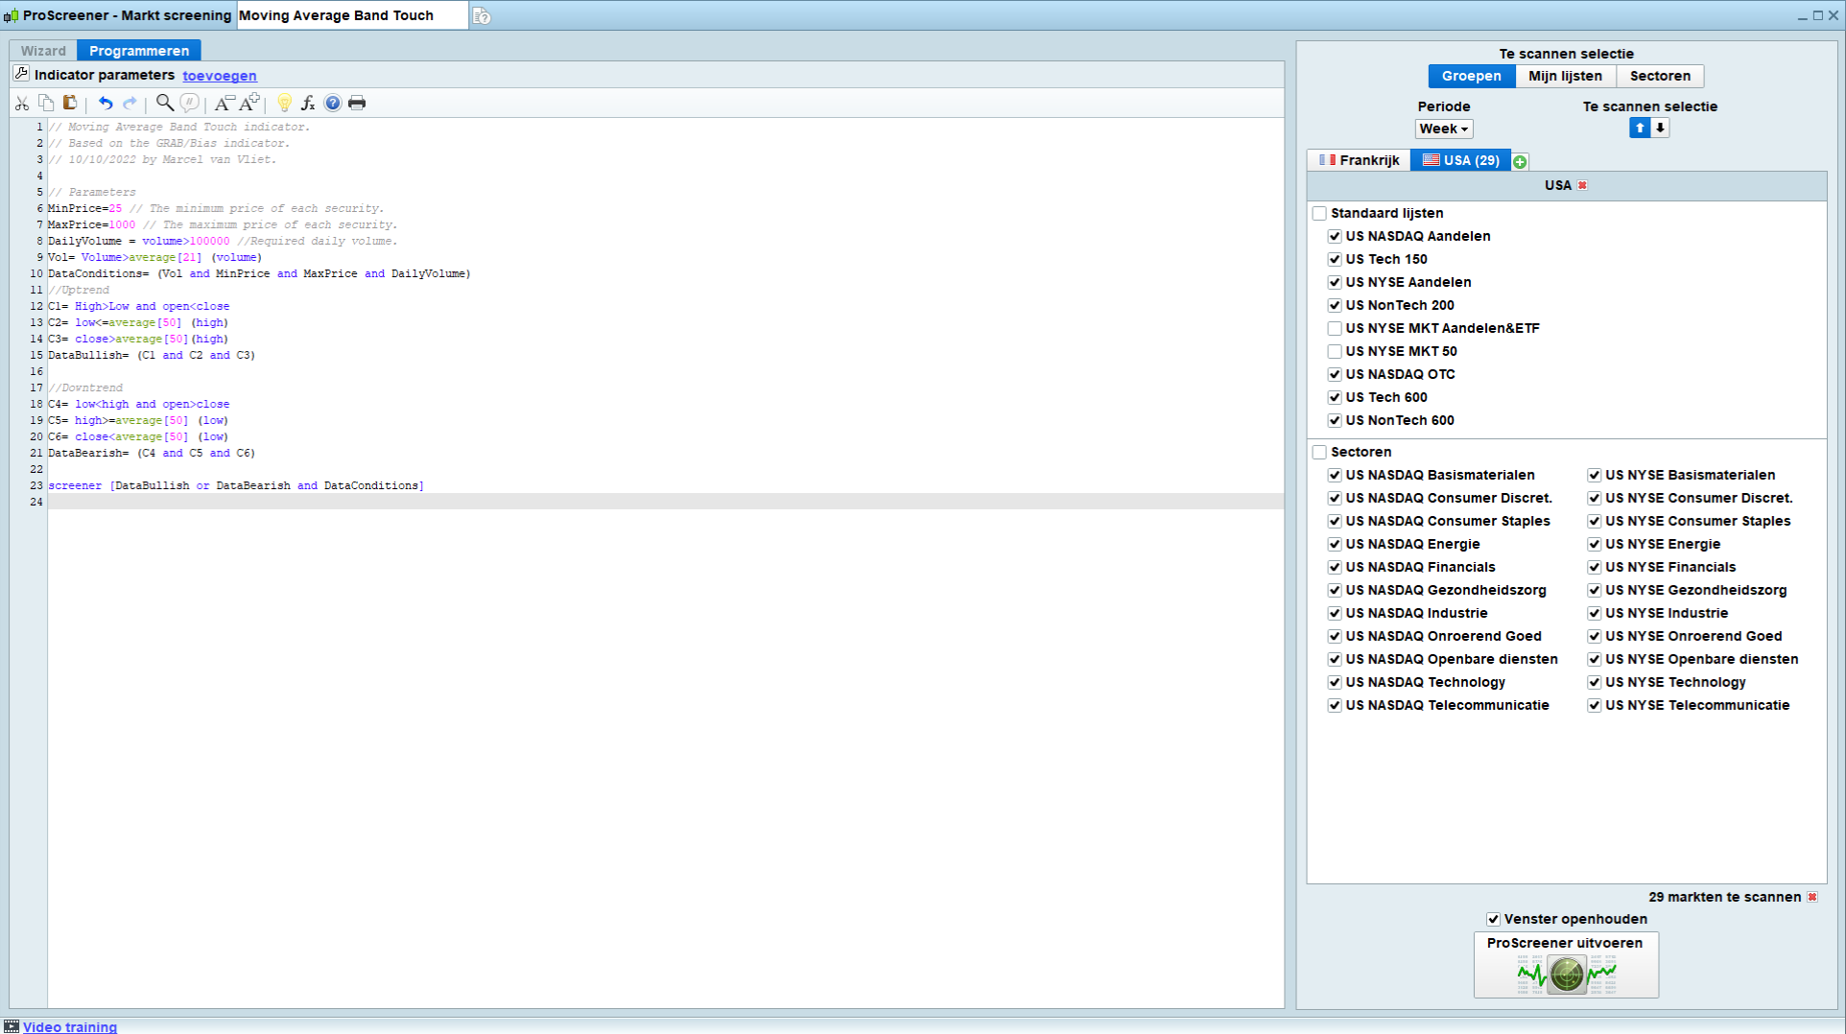1846x1034 pixels.
Task: Redo the last undone edit
Action: click(x=130, y=103)
